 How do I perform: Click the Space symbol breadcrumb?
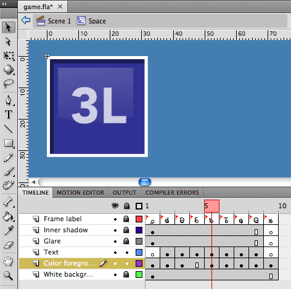pyautogui.click(x=91, y=21)
